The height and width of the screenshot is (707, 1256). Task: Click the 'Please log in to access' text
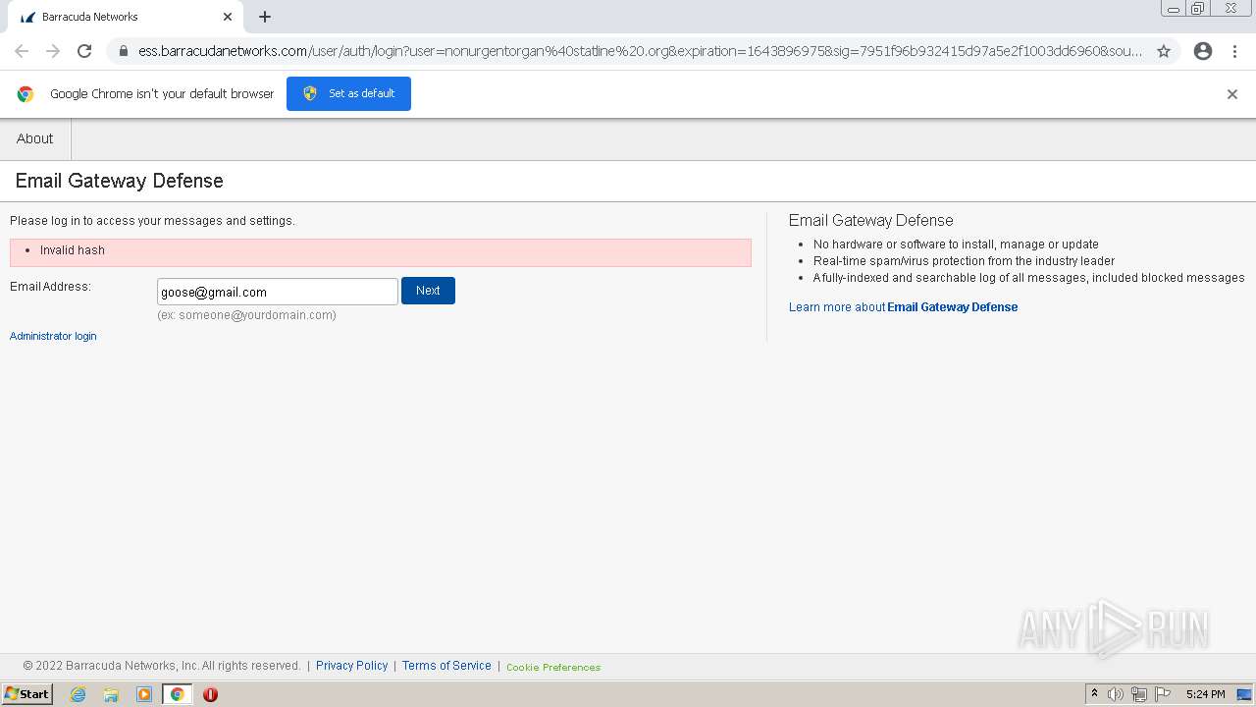tap(152, 221)
